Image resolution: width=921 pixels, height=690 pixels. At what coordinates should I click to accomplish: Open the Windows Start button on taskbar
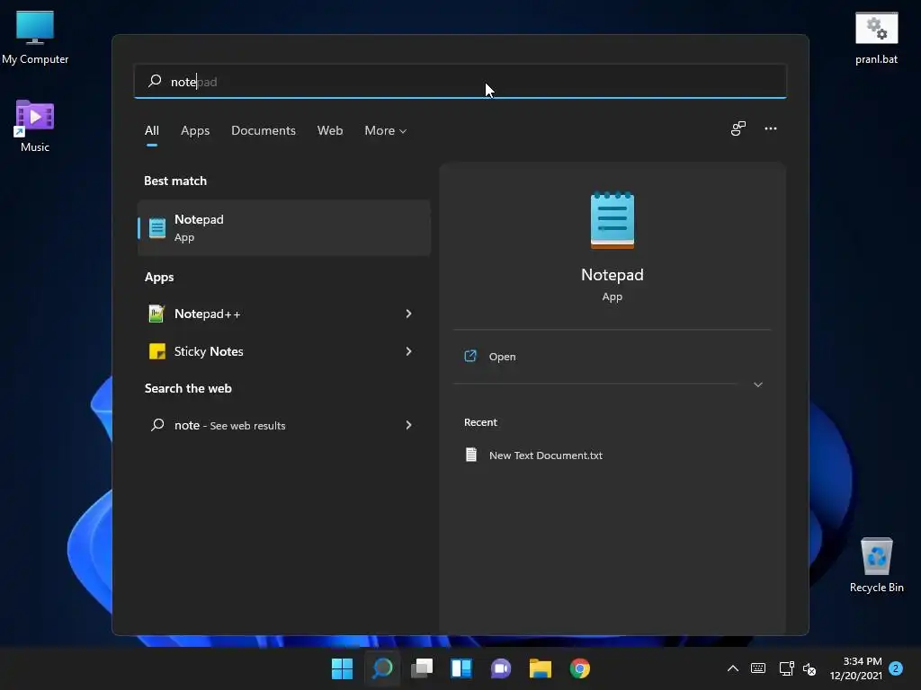click(342, 668)
